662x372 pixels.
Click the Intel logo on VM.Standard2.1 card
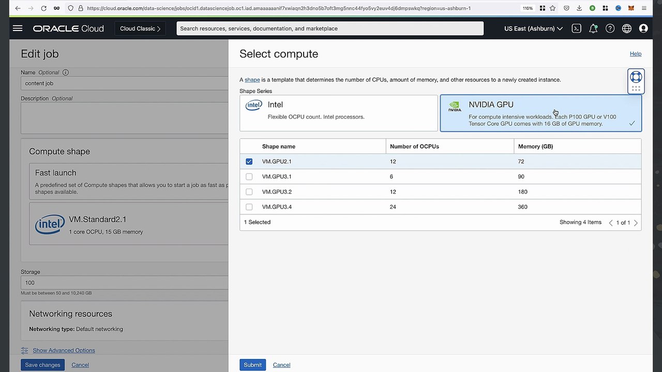click(x=50, y=225)
